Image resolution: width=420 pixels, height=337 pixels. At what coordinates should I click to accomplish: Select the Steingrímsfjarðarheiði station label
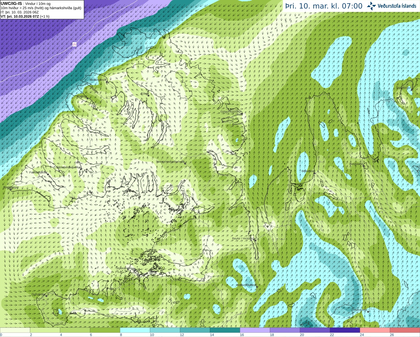pos(170,162)
